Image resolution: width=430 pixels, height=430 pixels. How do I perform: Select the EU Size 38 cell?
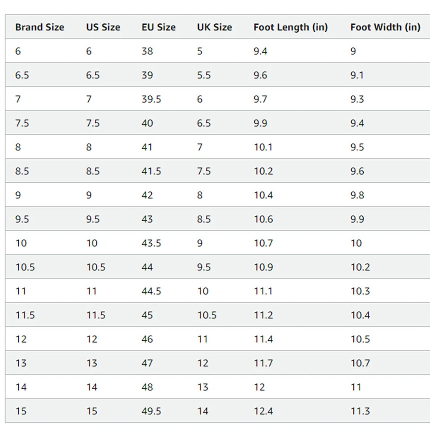[x=147, y=51]
